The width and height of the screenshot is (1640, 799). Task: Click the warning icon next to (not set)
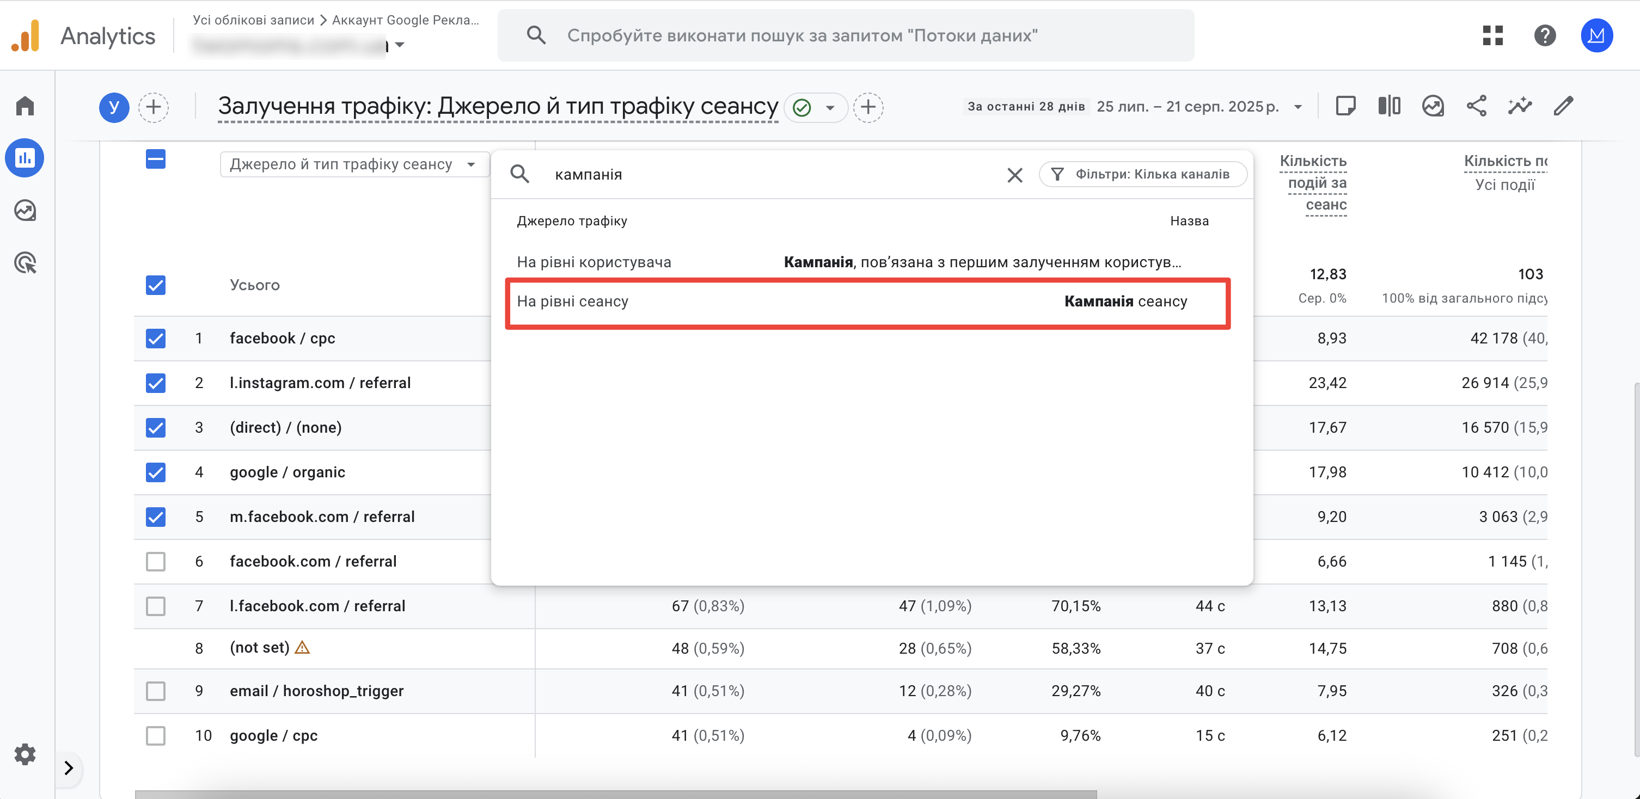click(302, 648)
